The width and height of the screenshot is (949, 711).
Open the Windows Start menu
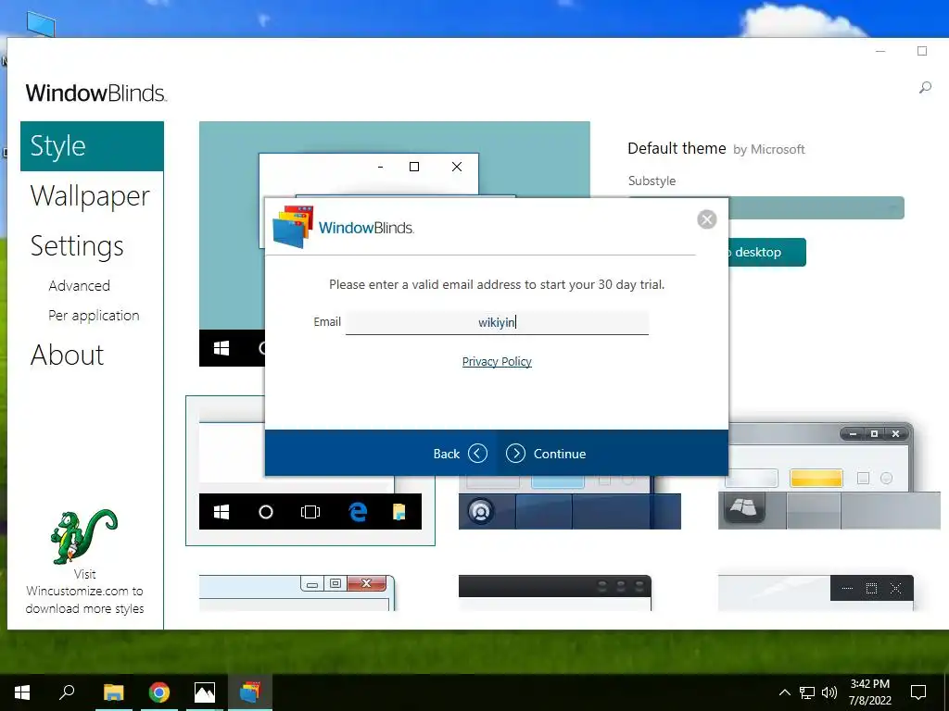click(x=22, y=692)
